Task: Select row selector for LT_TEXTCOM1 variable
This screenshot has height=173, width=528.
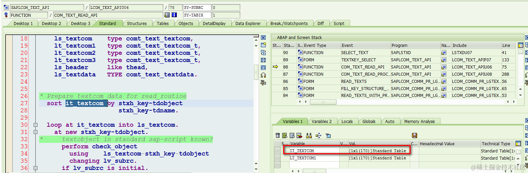Action: click(x=277, y=158)
